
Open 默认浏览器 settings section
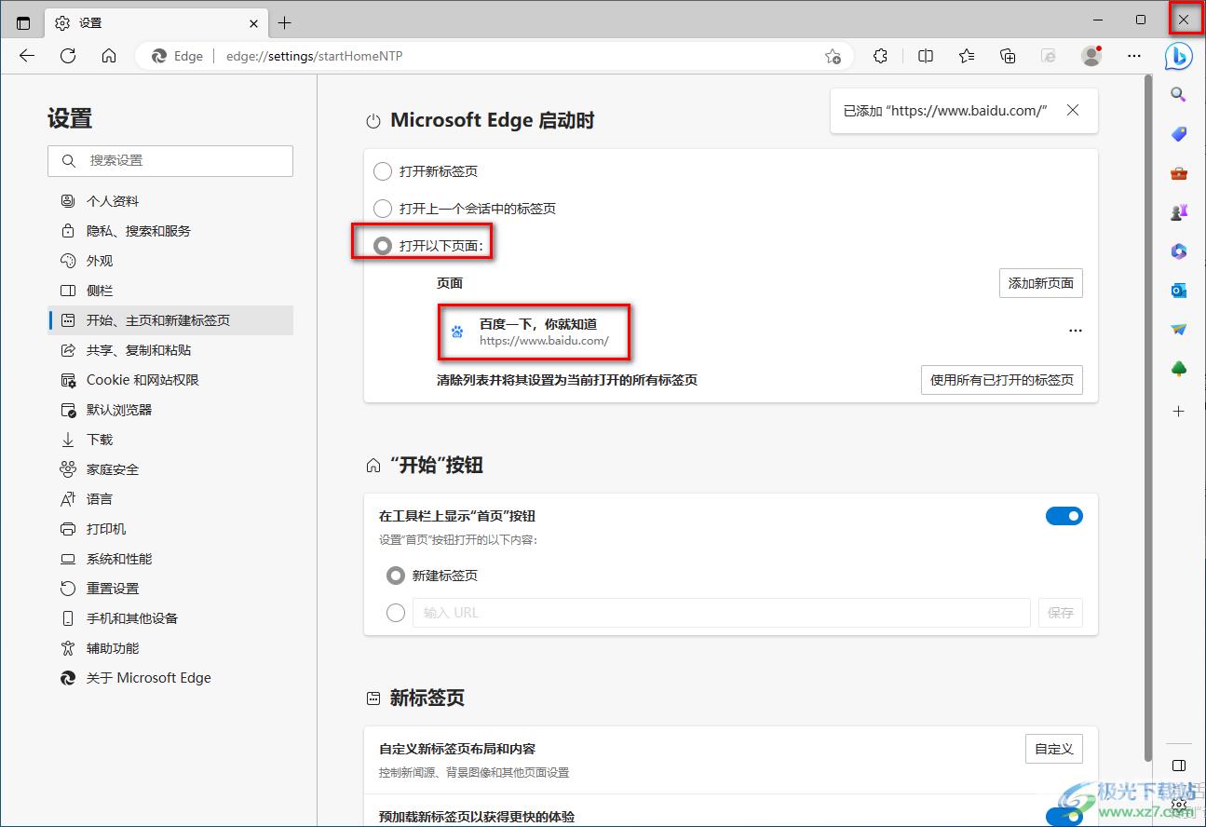pyautogui.click(x=170, y=410)
